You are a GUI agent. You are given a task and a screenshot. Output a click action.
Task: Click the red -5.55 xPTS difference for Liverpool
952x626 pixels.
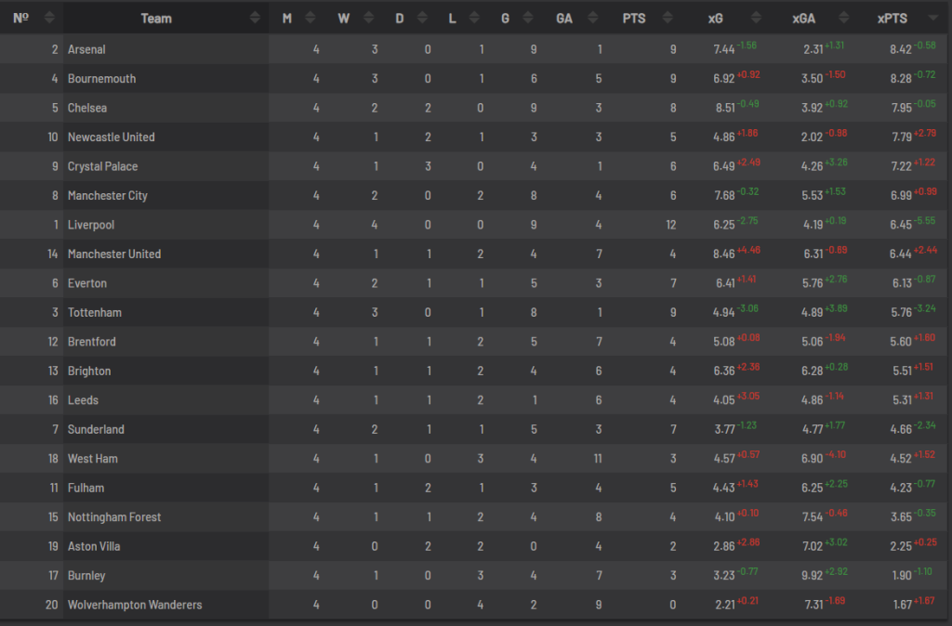click(x=927, y=221)
